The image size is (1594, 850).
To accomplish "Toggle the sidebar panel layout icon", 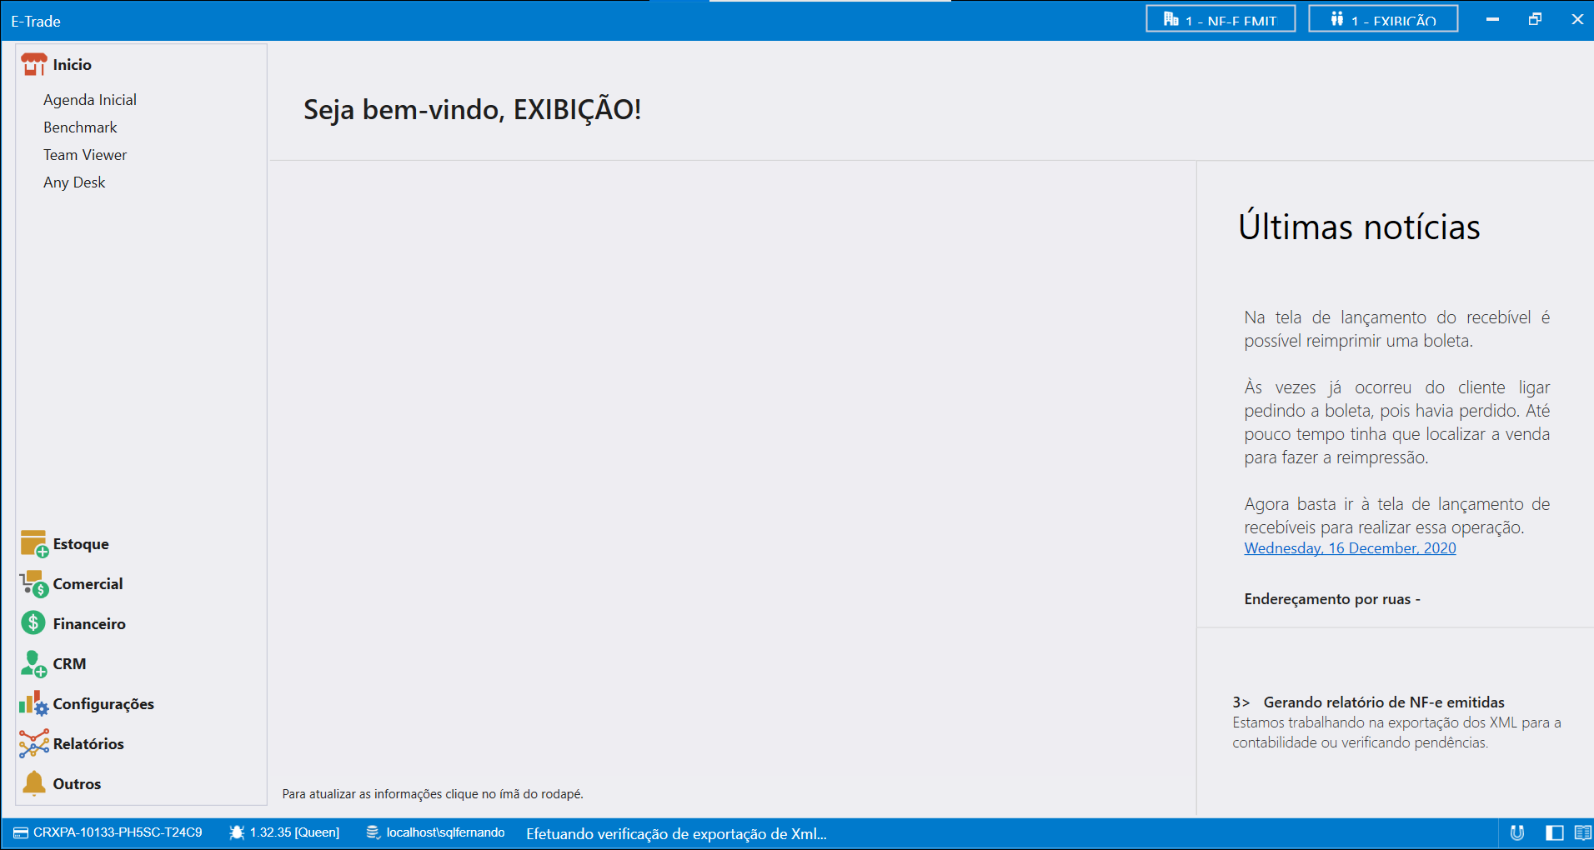I will (1554, 832).
